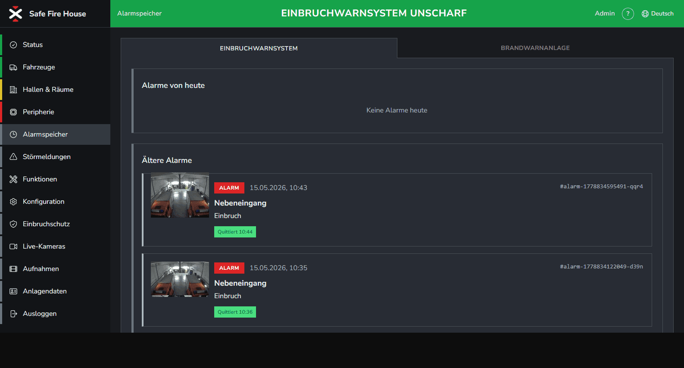Click the Aufnahmen film strip icon

point(13,269)
